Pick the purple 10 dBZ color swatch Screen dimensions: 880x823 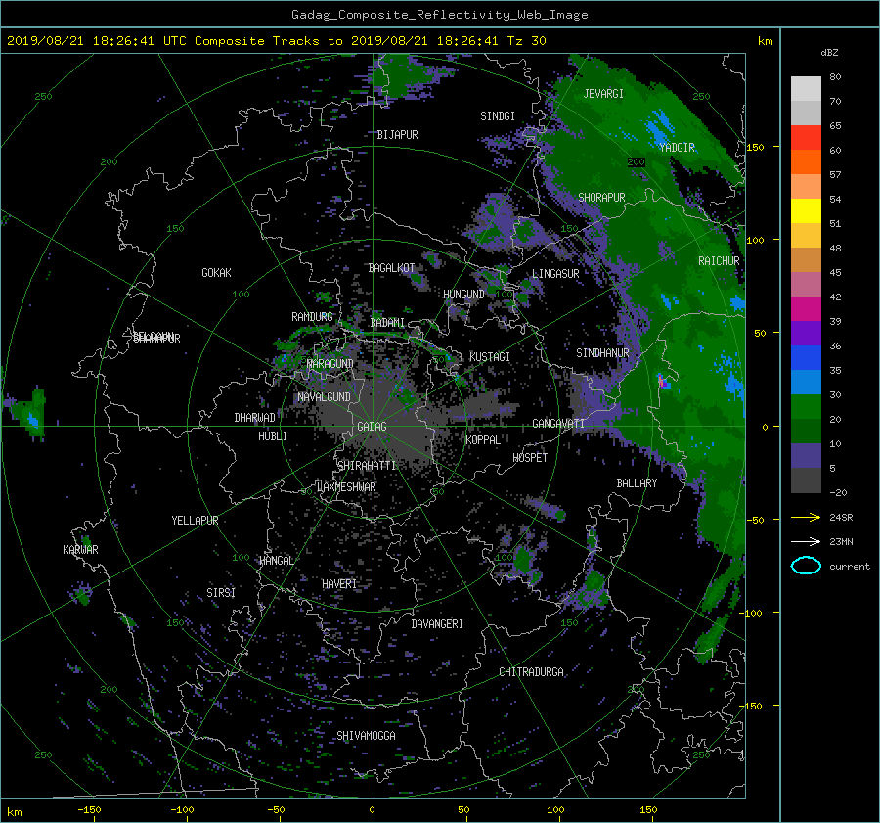point(806,455)
